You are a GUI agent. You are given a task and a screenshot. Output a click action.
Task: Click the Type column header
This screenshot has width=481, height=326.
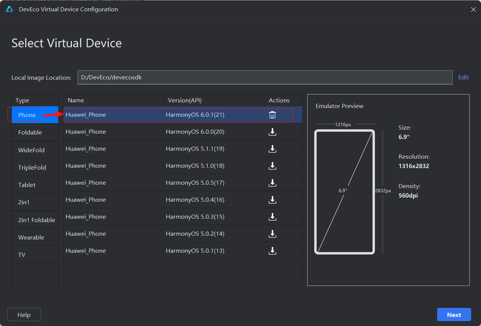[x=35, y=100]
